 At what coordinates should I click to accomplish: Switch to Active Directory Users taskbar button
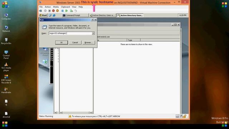tap(103, 15)
